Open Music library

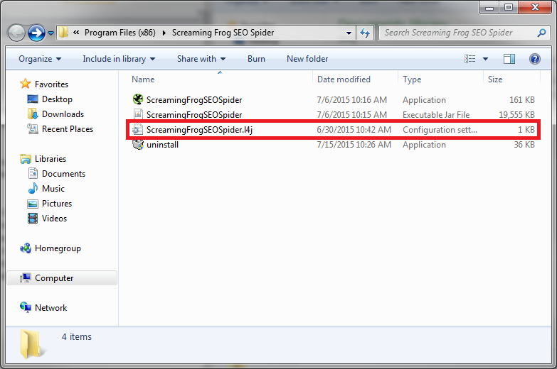point(53,189)
